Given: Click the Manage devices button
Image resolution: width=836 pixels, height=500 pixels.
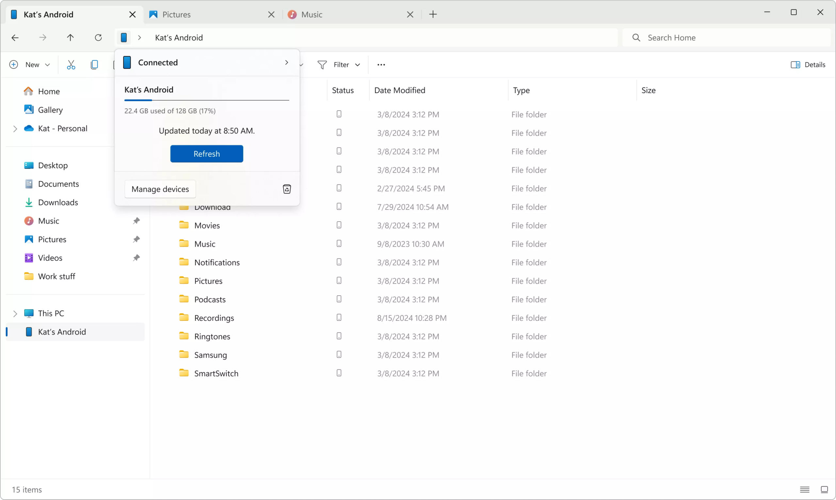Looking at the screenshot, I should pyautogui.click(x=160, y=189).
